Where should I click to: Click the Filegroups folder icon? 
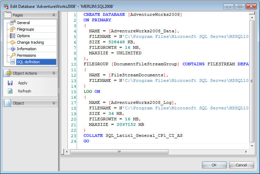[x=13, y=29]
